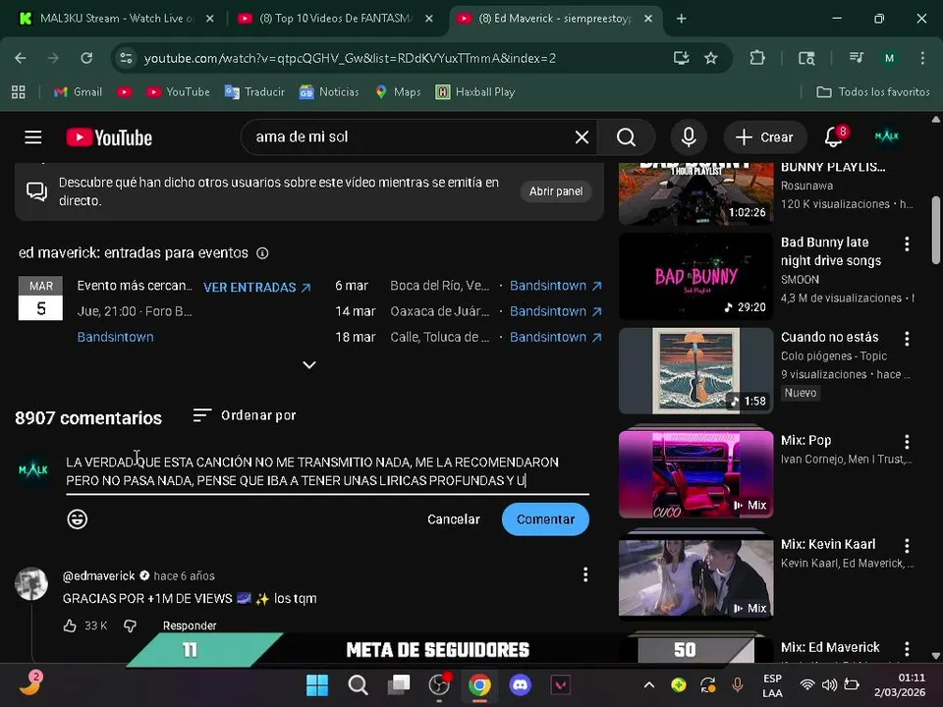Bookmark this page with star icon
Viewport: 943px width, 707px height.
[711, 58]
